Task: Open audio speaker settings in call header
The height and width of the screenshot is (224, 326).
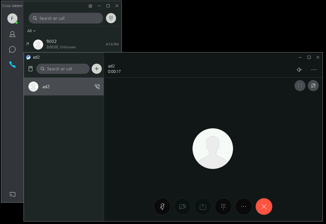Action: click(x=299, y=70)
